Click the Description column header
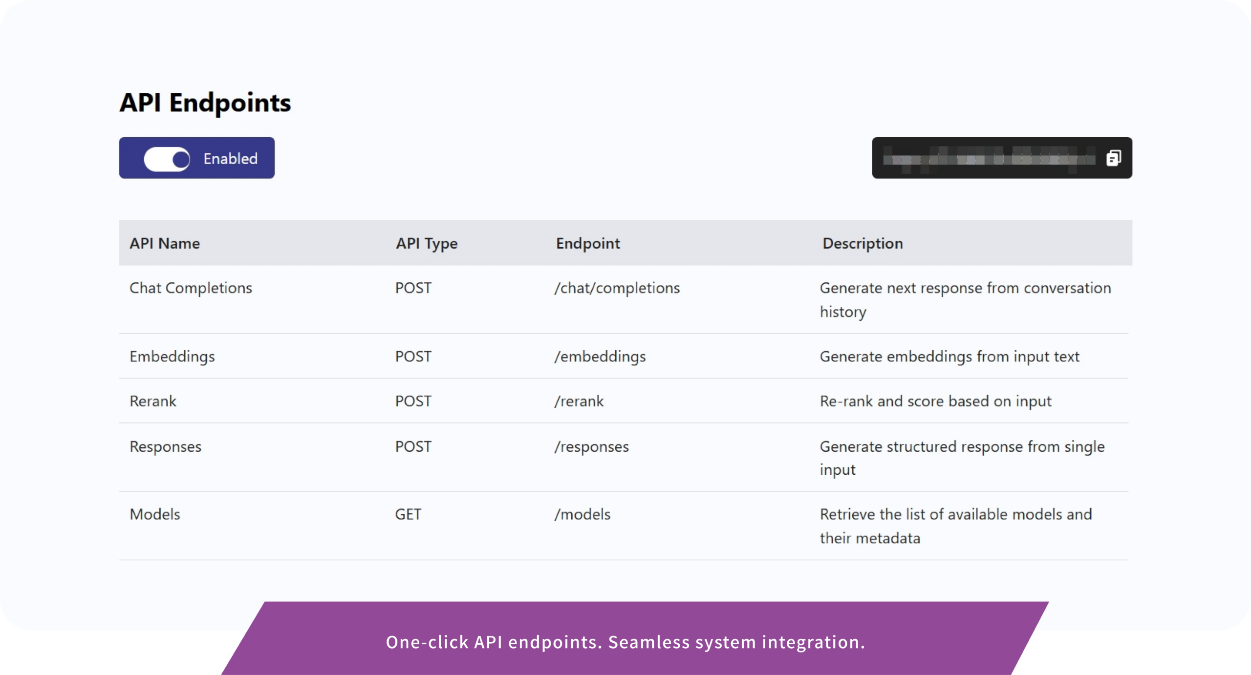This screenshot has height=675, width=1251. (x=863, y=243)
